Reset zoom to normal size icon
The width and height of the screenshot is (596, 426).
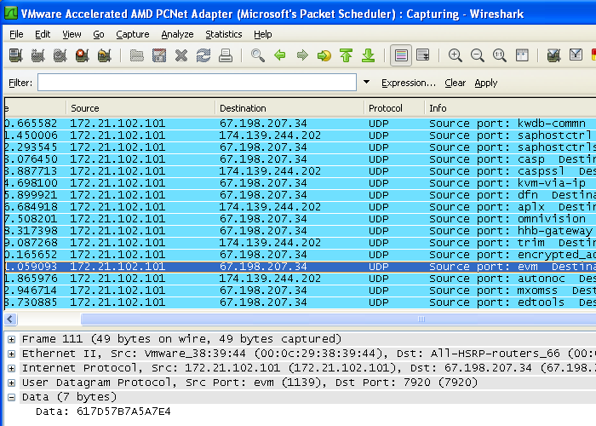point(500,55)
